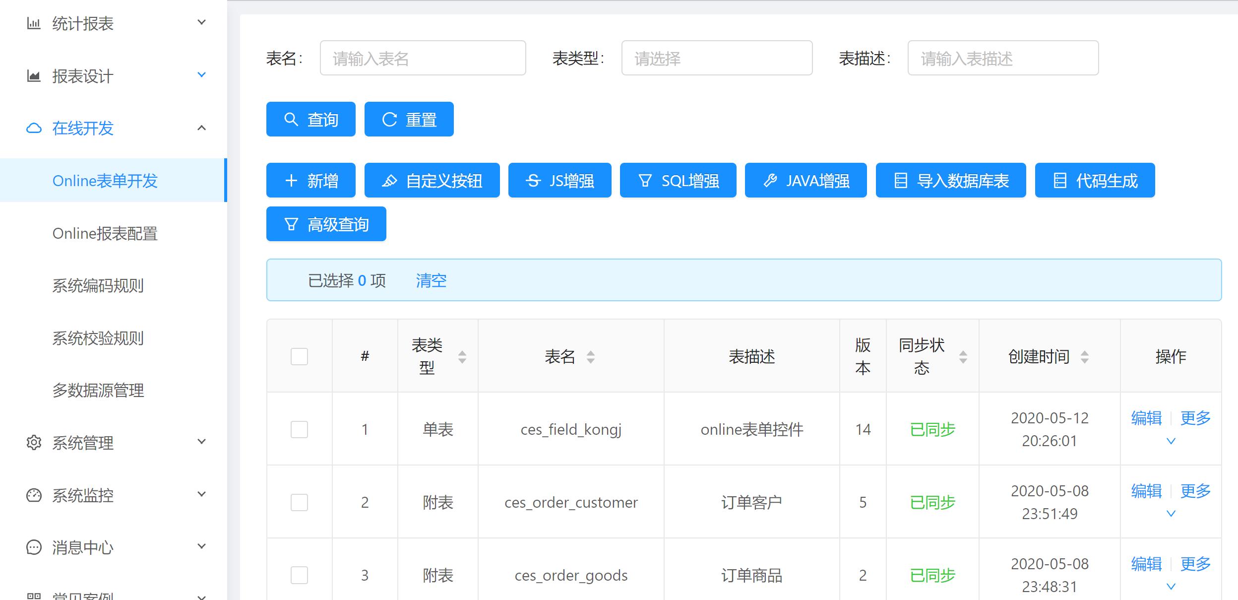Click the database icon on 导入数据库表
This screenshot has width=1238, height=600.
[901, 181]
